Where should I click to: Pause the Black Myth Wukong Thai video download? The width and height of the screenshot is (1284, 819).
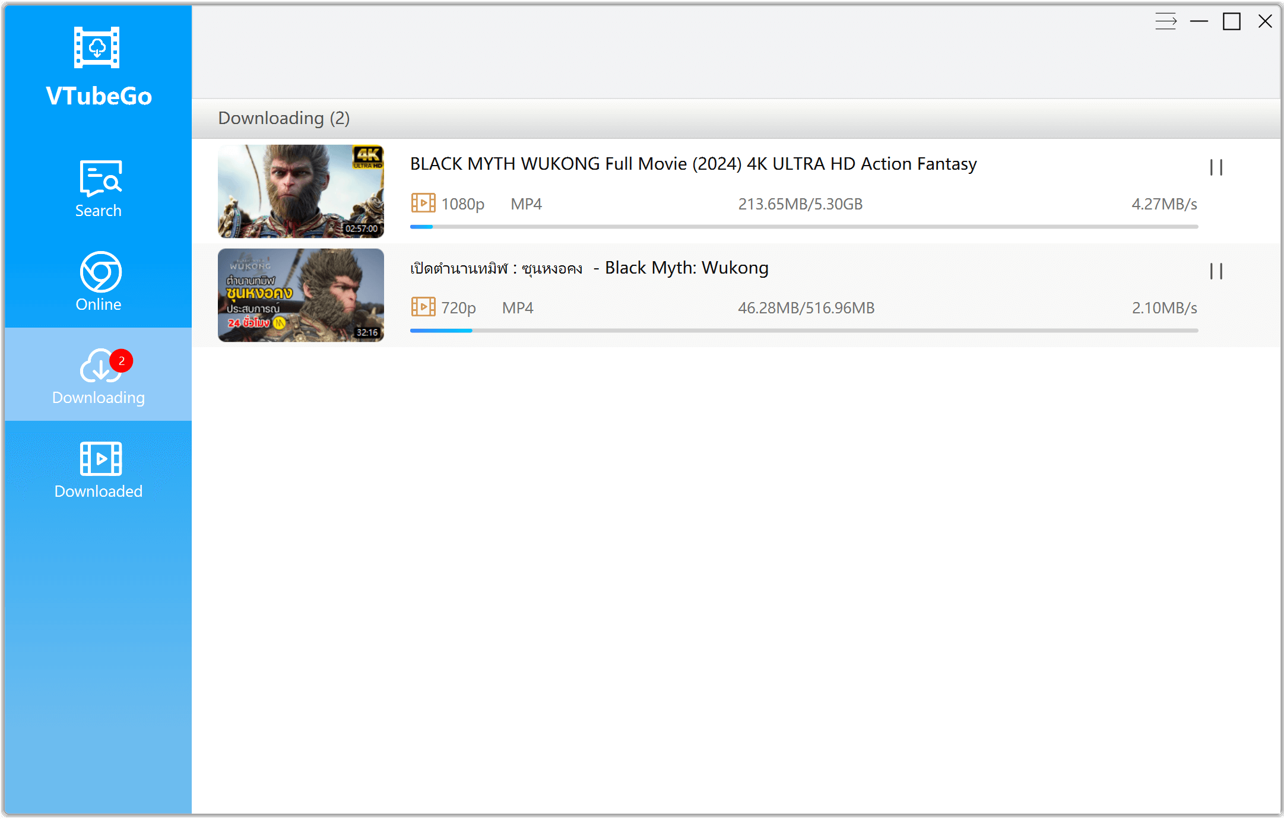tap(1216, 272)
